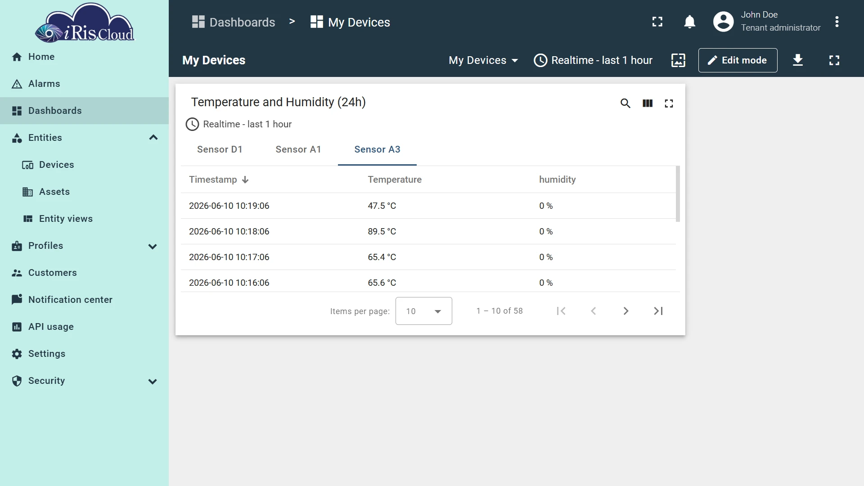864x486 pixels.
Task: Click the dashboard image settings icon
Action: 678,60
